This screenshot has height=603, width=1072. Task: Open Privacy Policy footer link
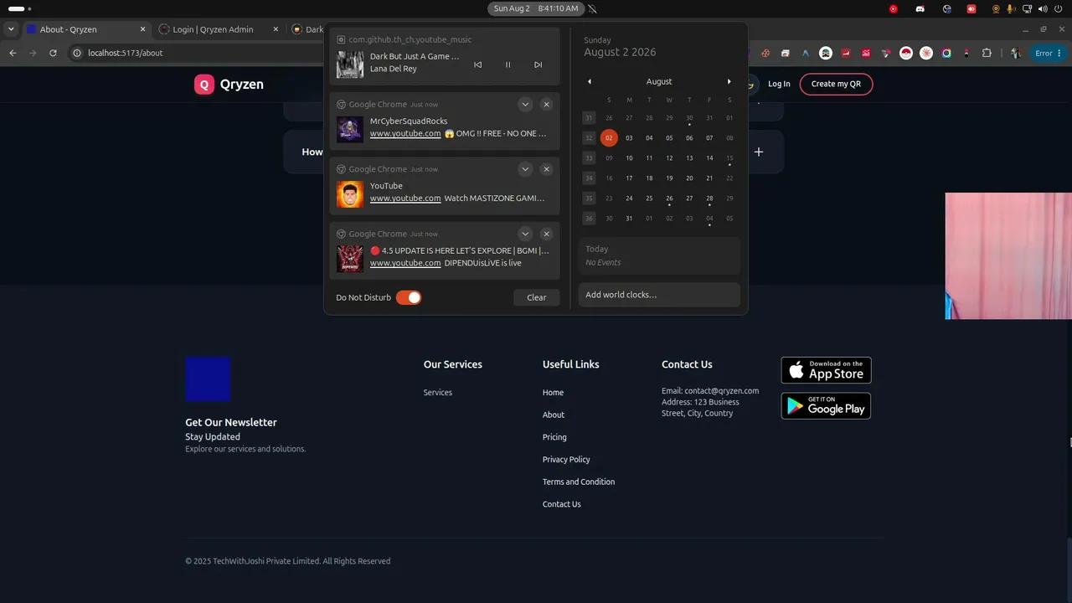click(566, 459)
